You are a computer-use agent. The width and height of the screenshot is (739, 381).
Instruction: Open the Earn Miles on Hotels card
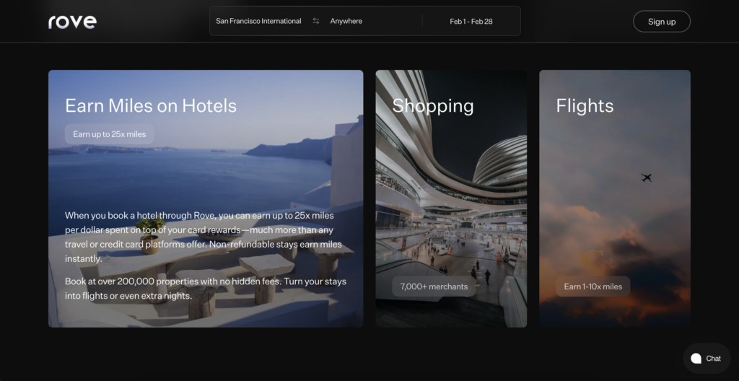pyautogui.click(x=206, y=198)
